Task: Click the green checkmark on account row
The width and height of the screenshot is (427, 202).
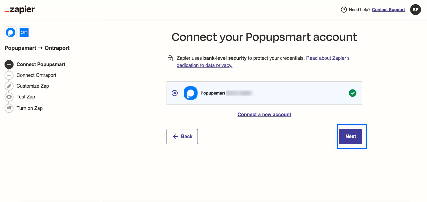Action: 352,93
